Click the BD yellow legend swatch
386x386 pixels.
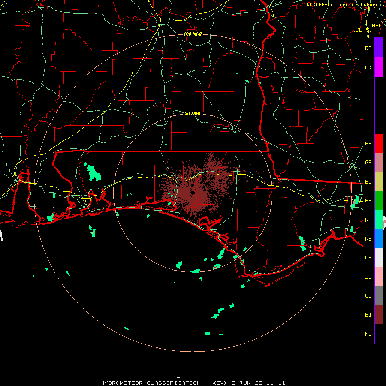coord(379,182)
